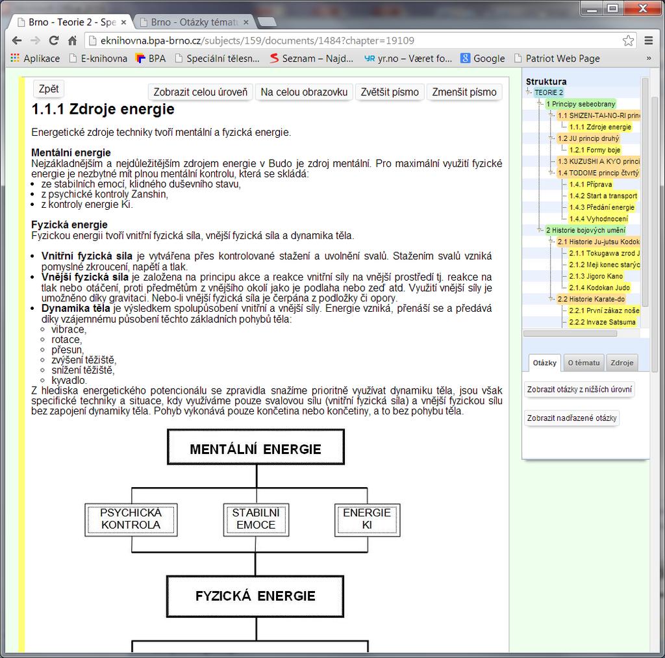Click the Struktura tree horizontal scrollbar
The width and height of the screenshot is (665, 658).
[570, 333]
